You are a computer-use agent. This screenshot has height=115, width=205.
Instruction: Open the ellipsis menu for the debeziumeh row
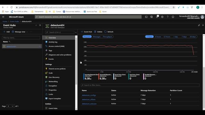[x=40, y=46]
